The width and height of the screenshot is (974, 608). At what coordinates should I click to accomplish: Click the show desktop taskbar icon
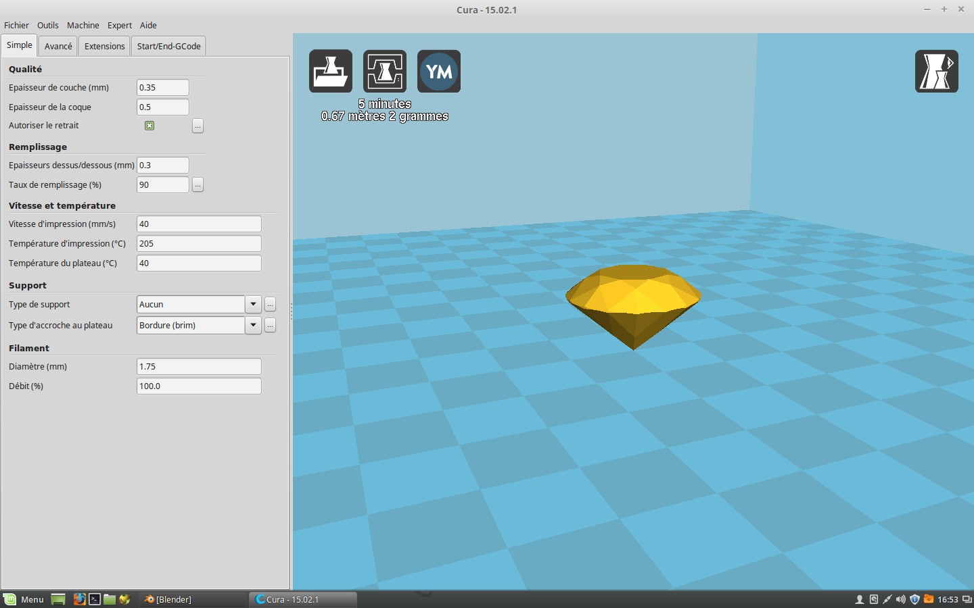point(58,599)
